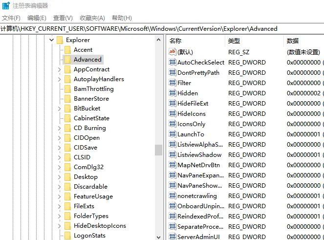
Task: Click the HideIcons DWORD value icon
Action: point(173,113)
